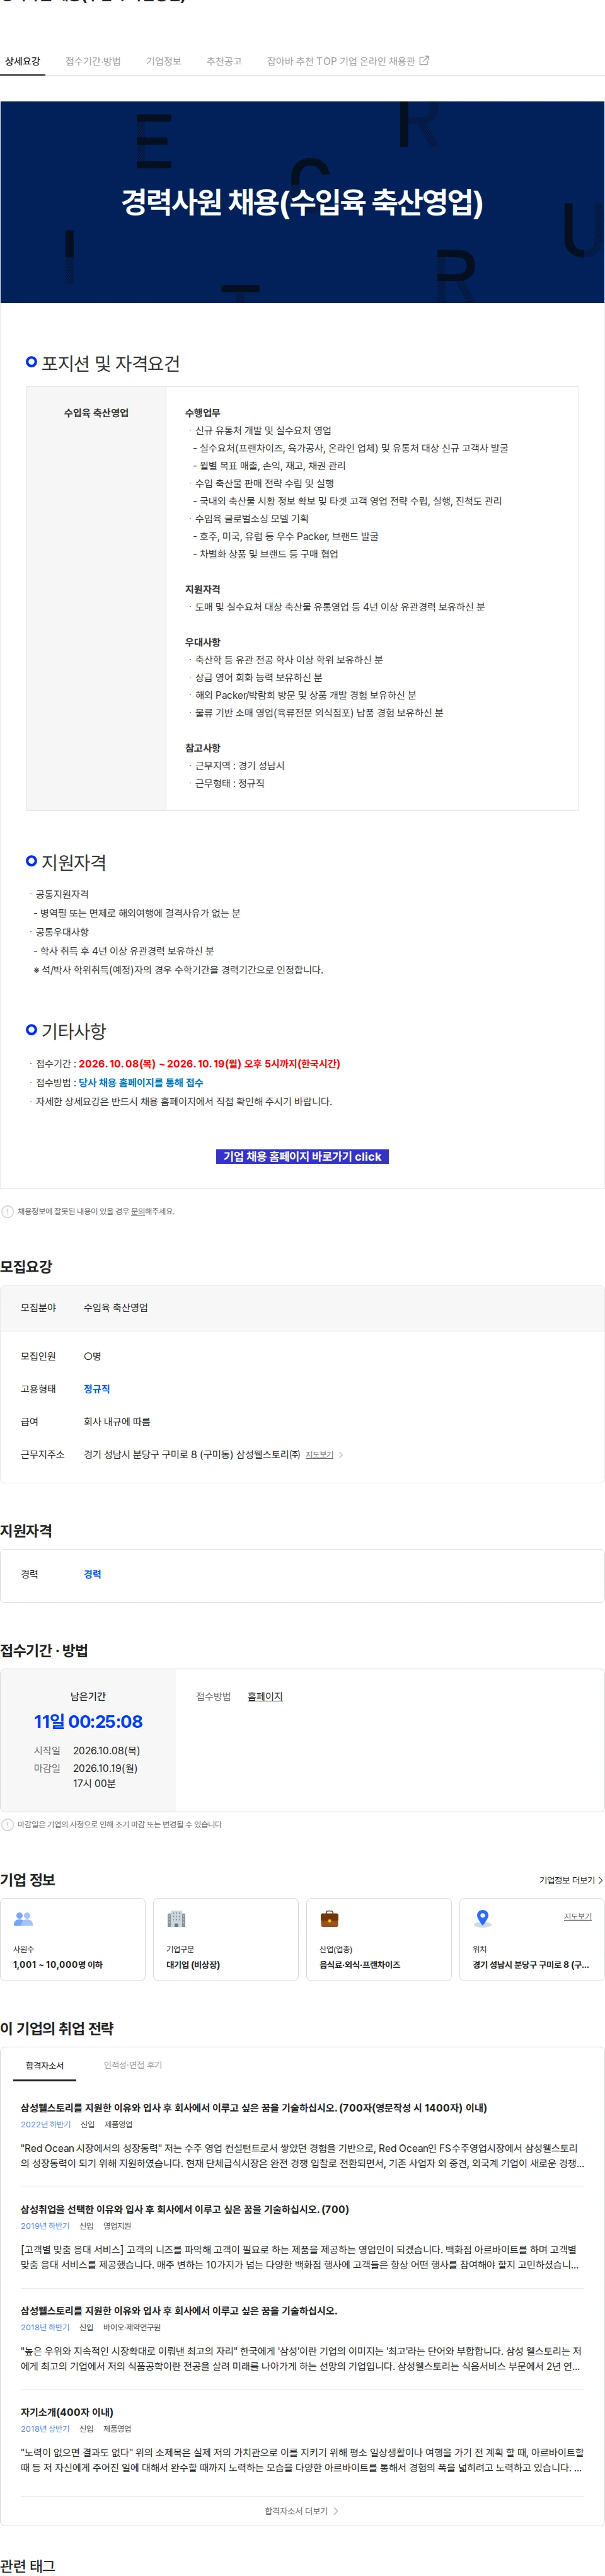
Task: Click the 회사 내규에 따름 salary text
Action: pos(117,1421)
